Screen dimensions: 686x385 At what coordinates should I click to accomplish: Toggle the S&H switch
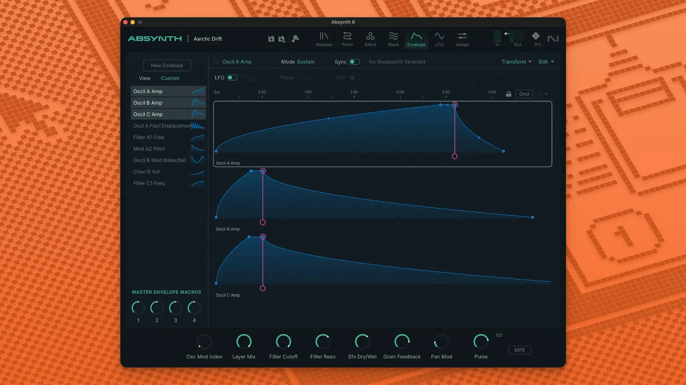(354, 78)
